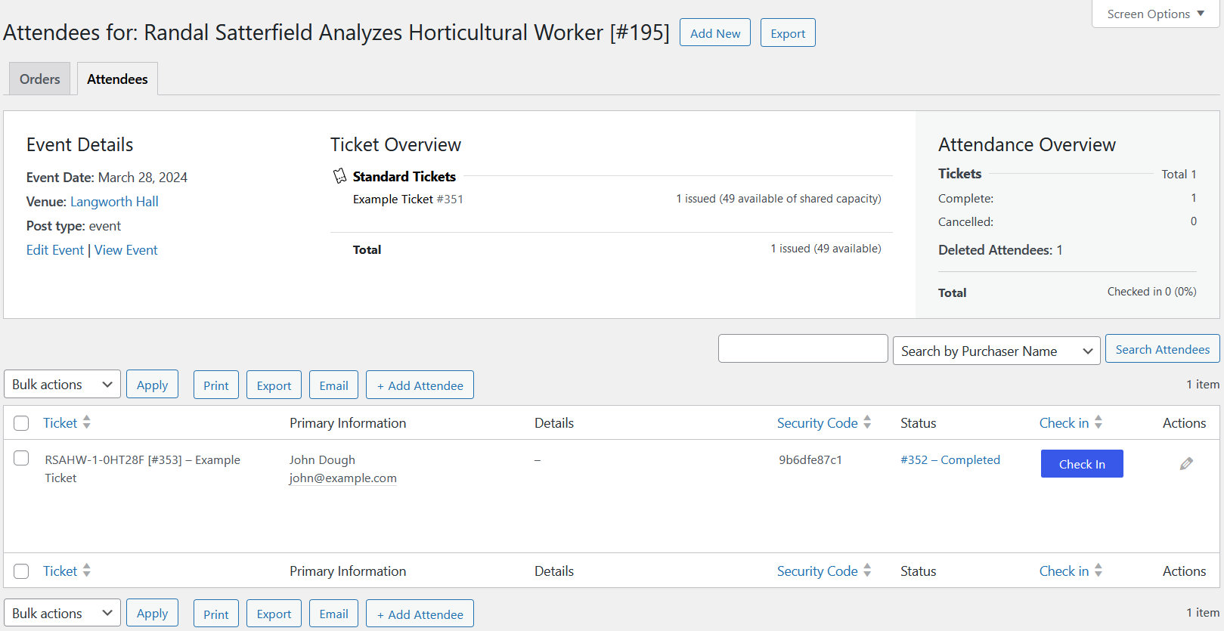
Task: Select all attendees via footer row checkbox
Action: pyautogui.click(x=21, y=571)
